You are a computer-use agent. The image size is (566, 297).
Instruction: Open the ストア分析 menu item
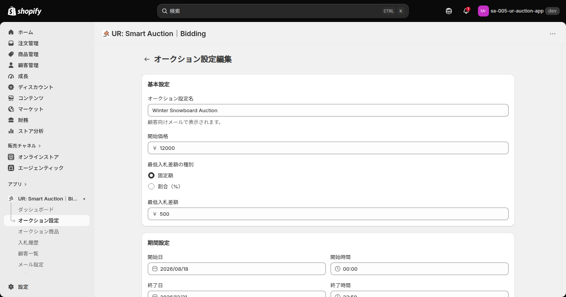tap(47, 131)
